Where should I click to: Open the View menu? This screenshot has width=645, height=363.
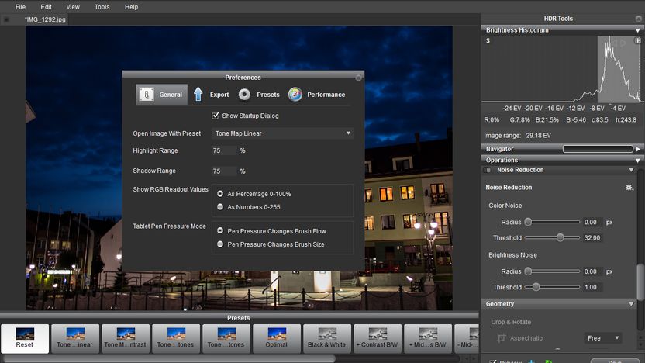[73, 6]
